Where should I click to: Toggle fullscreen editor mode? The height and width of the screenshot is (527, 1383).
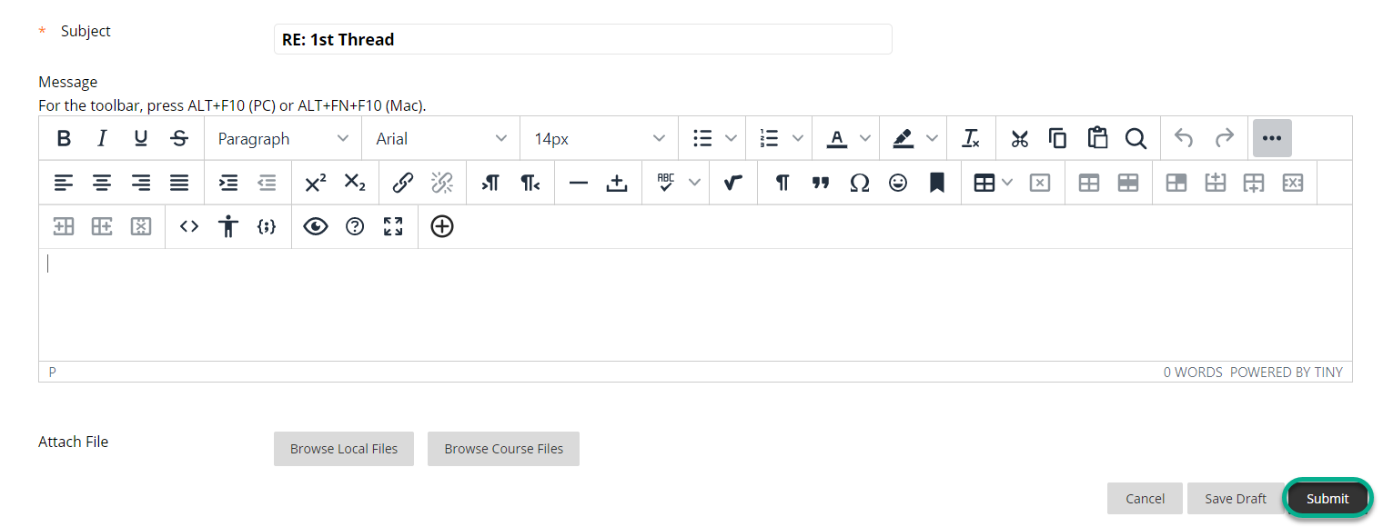click(x=393, y=226)
